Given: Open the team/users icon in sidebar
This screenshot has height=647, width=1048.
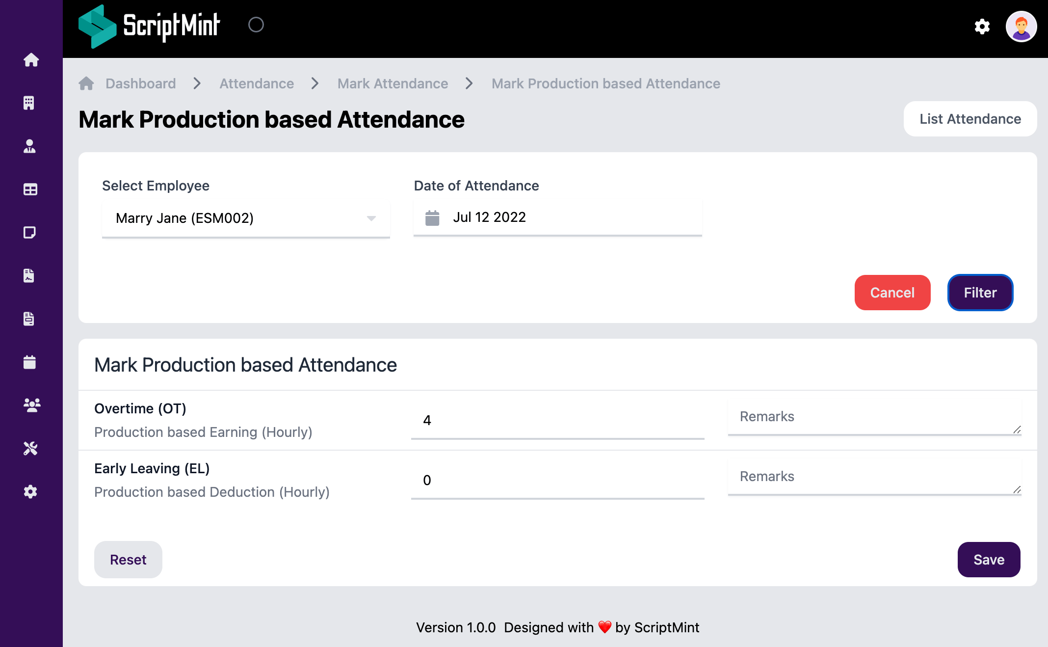Looking at the screenshot, I should 31,405.
